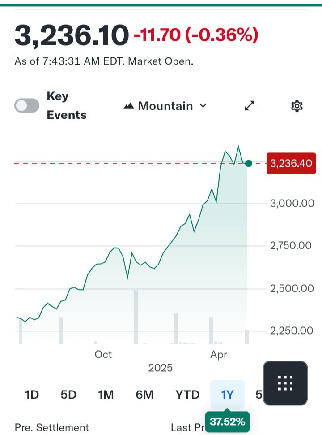Viewport: 322px width, 435px height.
Task: Open the Mountain chart type dropdown
Action: coord(165,106)
